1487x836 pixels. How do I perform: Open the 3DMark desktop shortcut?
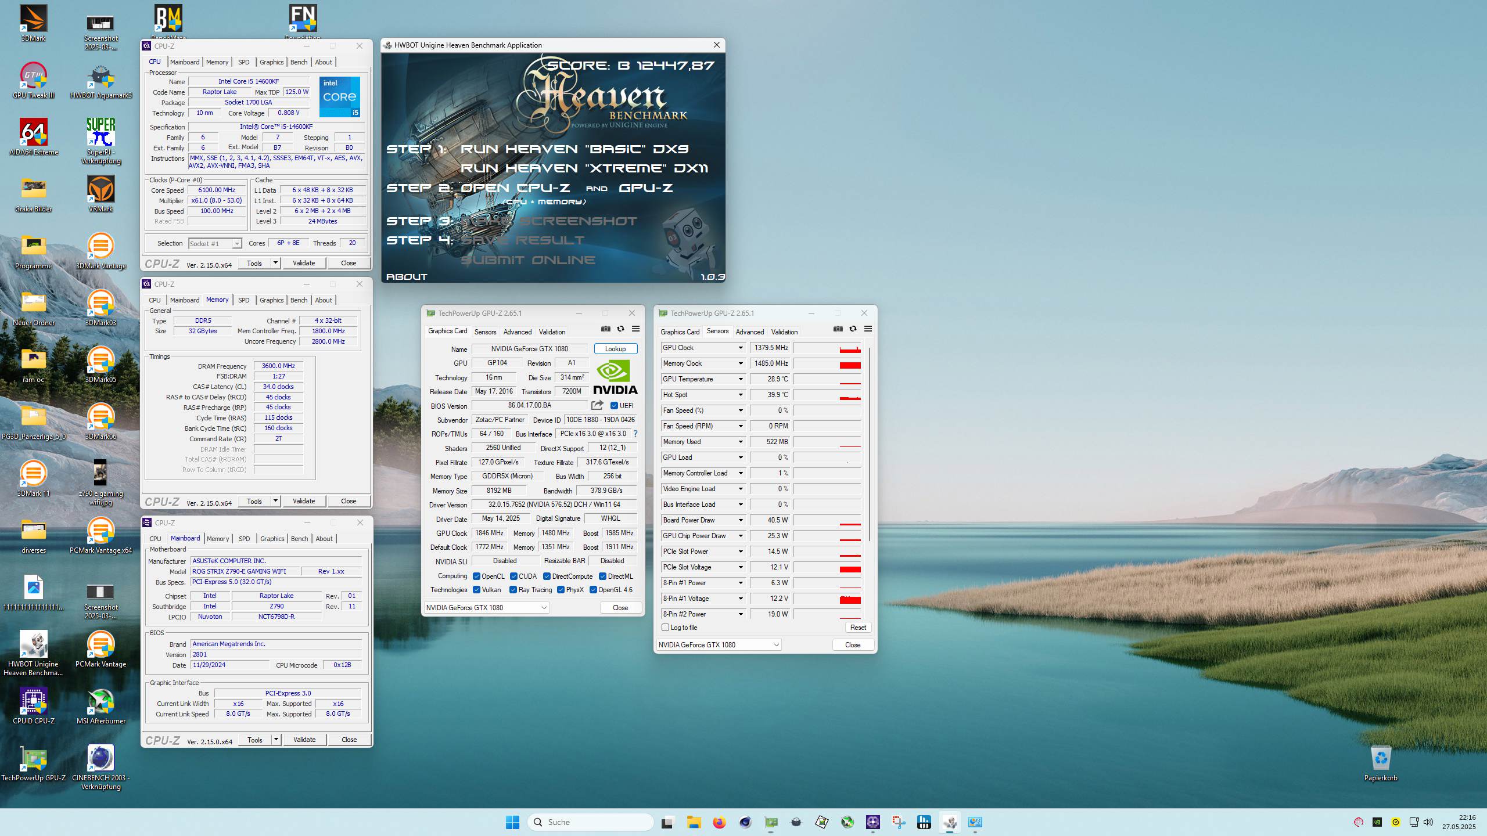coord(33,23)
